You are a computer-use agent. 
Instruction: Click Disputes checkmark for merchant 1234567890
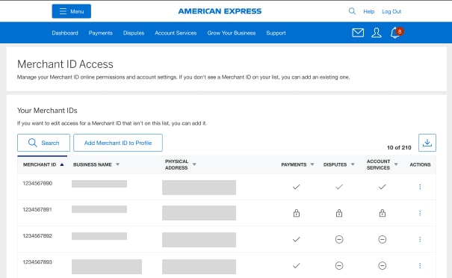[x=339, y=187]
